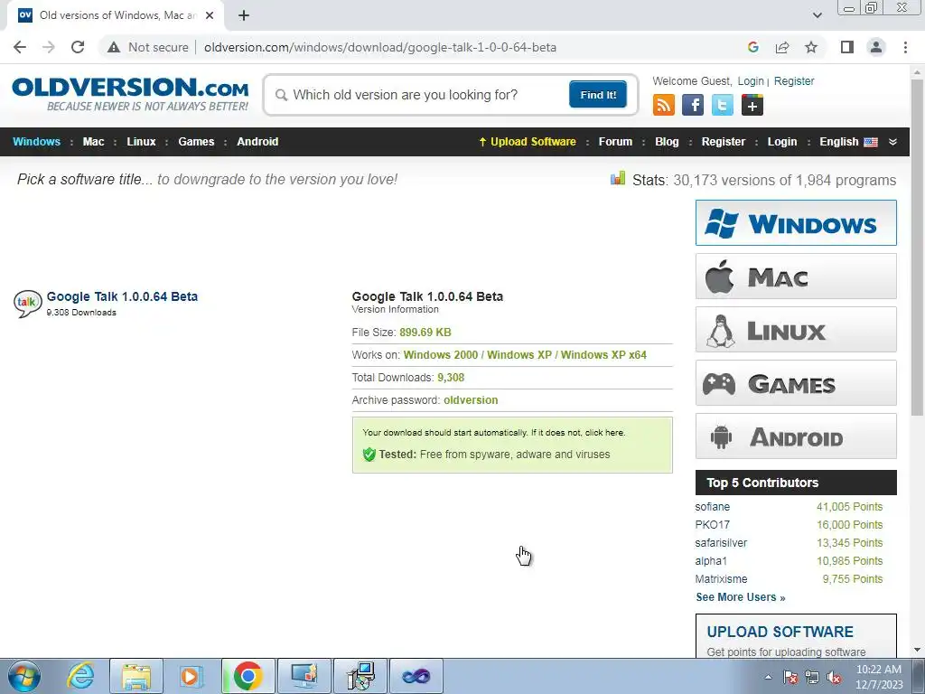Bookmark this page with star icon
Image resolution: width=925 pixels, height=694 pixels.
811,47
